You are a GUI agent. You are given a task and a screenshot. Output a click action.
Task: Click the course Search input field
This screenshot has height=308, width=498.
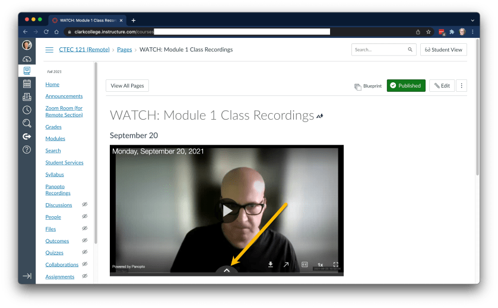point(379,50)
